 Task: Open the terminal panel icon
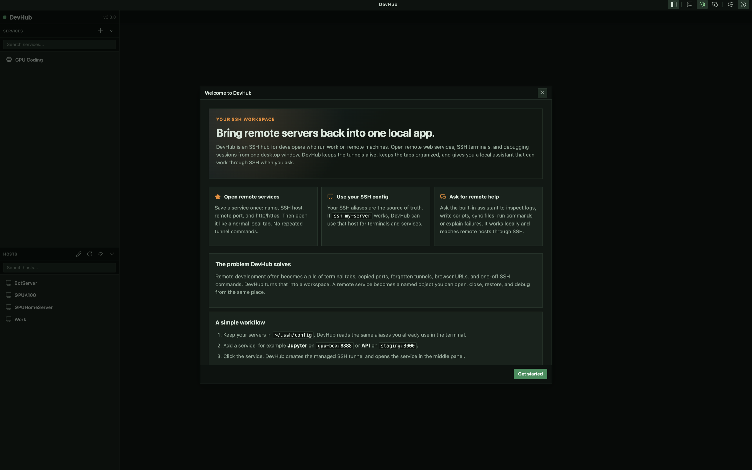690,4
